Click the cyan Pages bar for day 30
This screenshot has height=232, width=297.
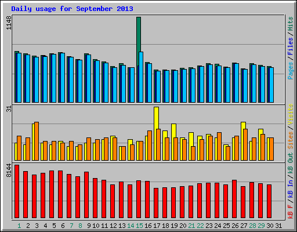[271, 85]
